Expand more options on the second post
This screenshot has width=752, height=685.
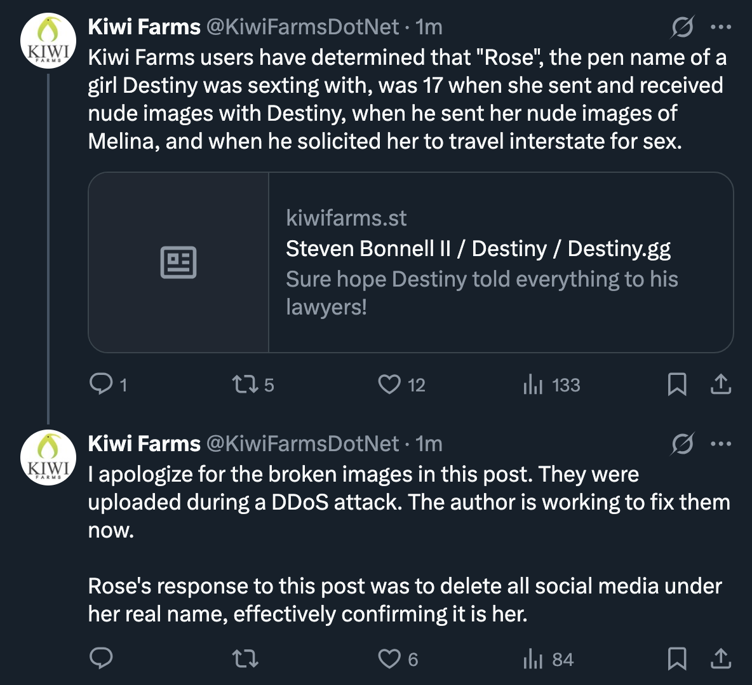click(721, 444)
